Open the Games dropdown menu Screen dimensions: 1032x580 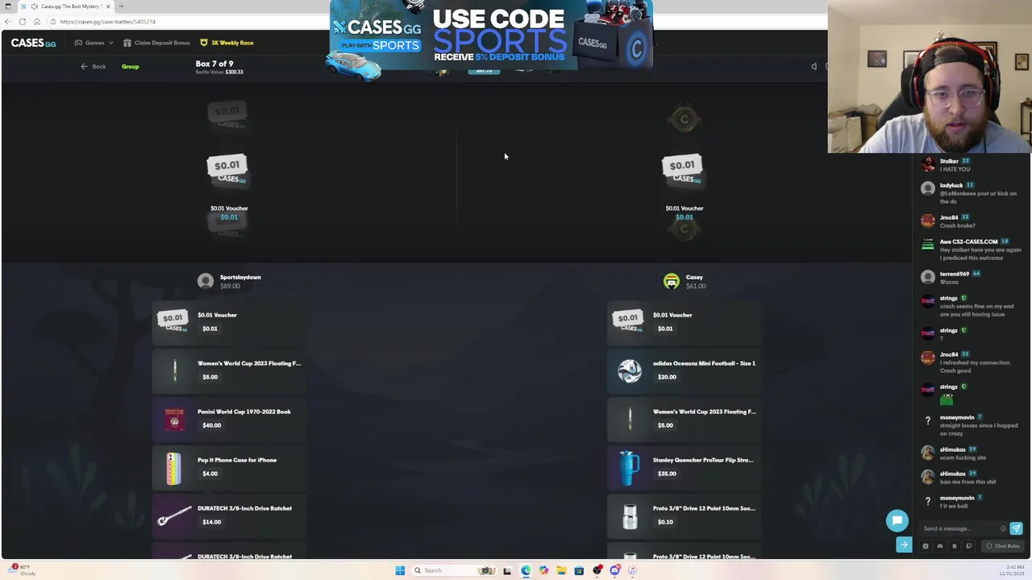click(94, 43)
